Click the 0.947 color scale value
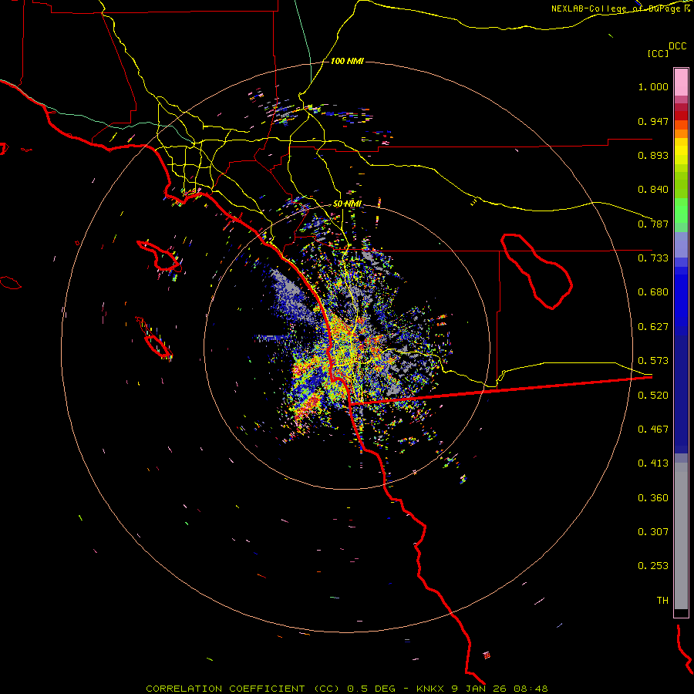 (653, 121)
